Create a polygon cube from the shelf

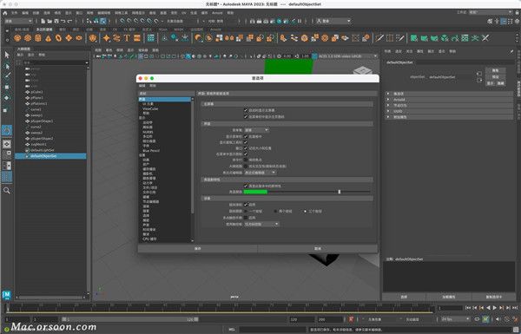coord(28,38)
